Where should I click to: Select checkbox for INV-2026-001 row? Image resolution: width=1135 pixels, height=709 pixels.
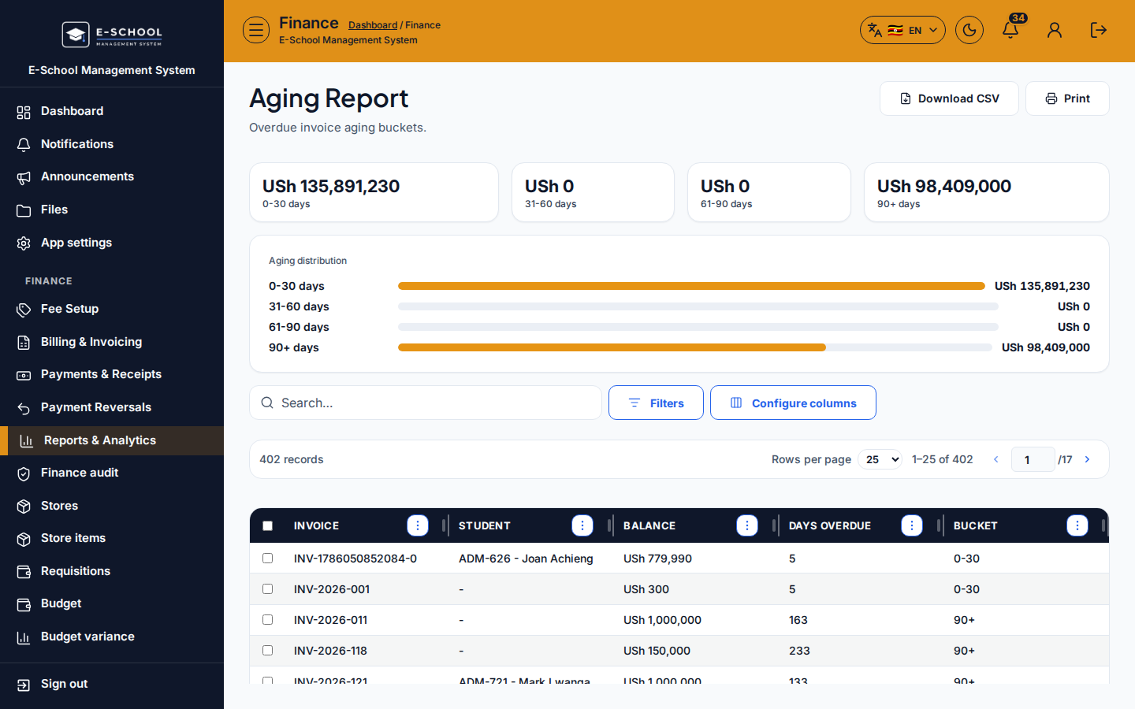point(268,588)
